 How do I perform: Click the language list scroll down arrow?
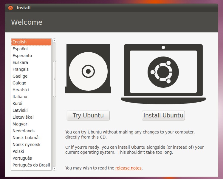pos(54,168)
